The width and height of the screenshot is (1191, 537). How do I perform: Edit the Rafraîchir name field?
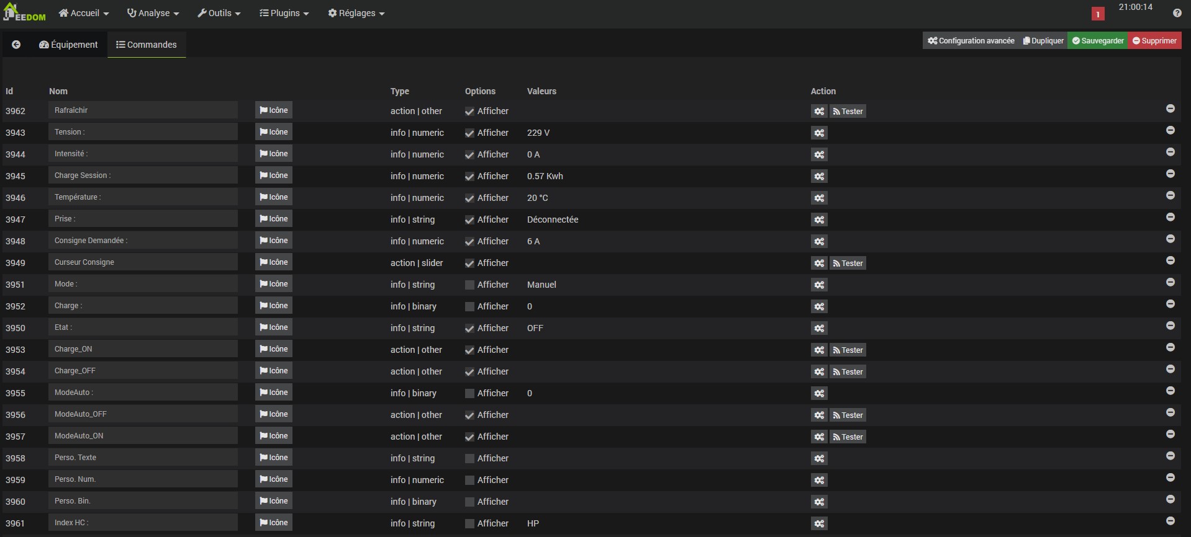(143, 110)
